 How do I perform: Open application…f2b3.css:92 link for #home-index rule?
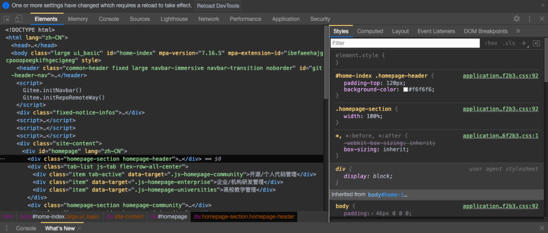click(x=500, y=75)
